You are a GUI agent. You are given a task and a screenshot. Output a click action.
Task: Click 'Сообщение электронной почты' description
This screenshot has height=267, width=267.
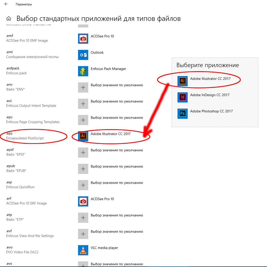click(x=32, y=57)
